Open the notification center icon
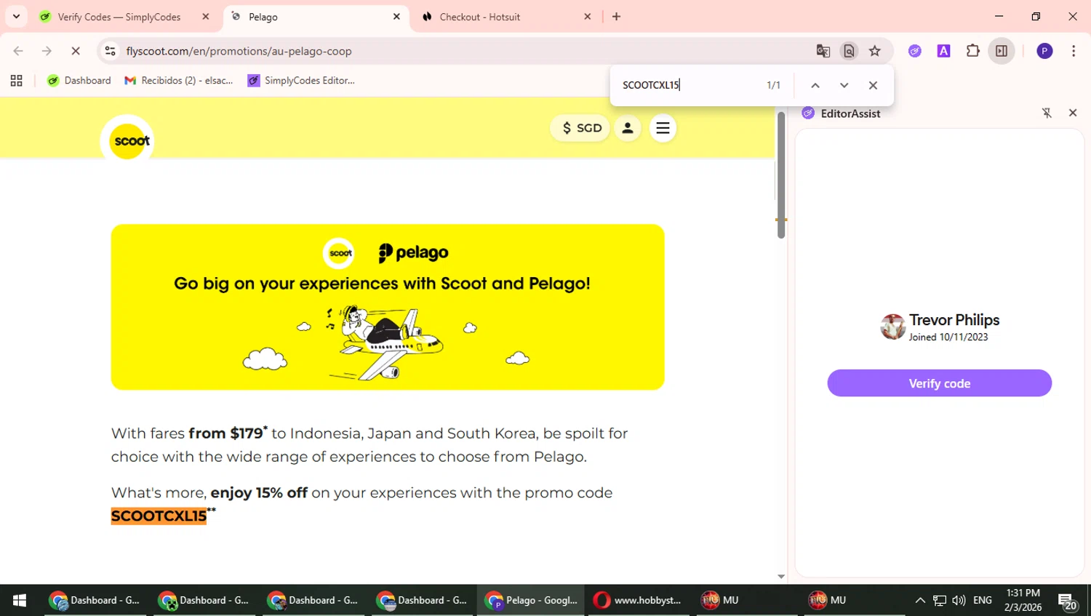 [x=1068, y=601]
